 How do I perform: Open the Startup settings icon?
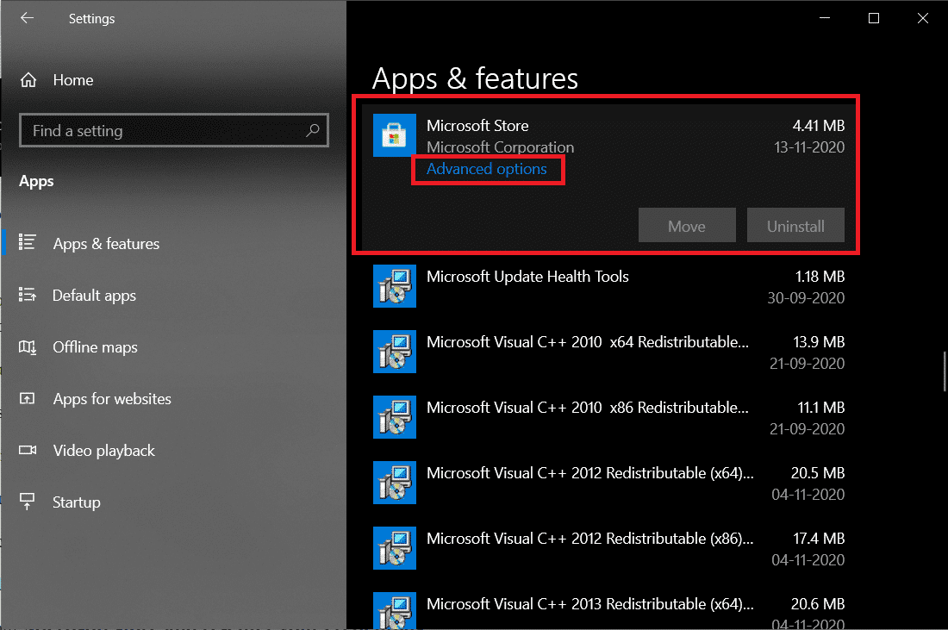click(x=28, y=502)
